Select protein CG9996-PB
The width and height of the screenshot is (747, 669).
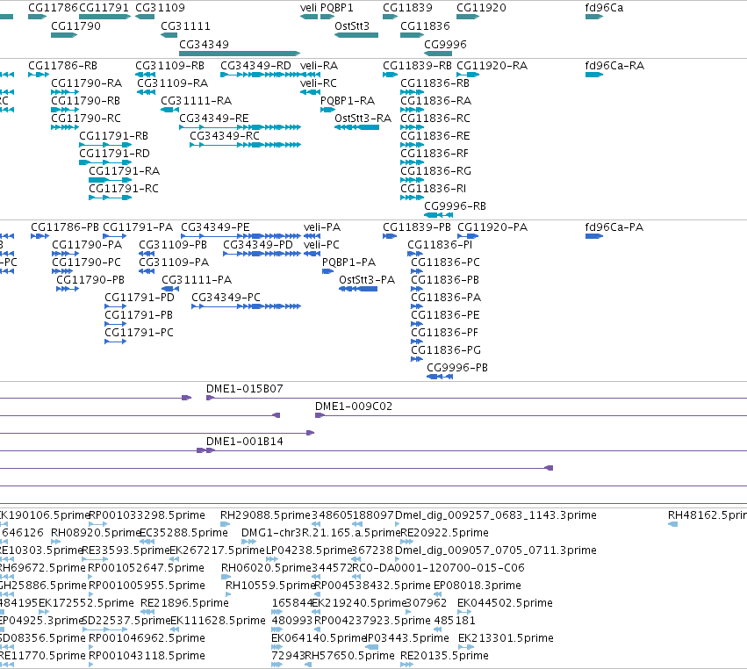click(x=457, y=367)
